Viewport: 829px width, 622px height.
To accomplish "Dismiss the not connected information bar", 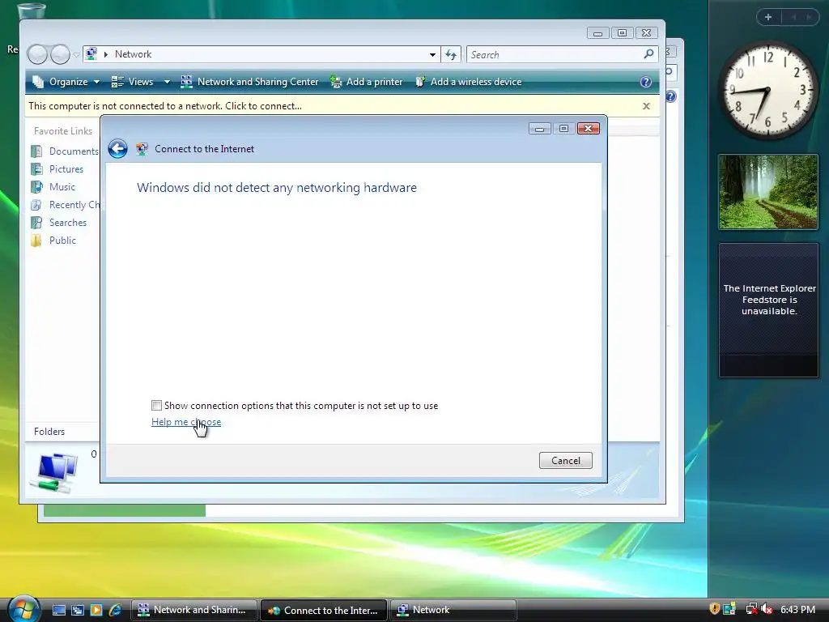I will click(646, 106).
